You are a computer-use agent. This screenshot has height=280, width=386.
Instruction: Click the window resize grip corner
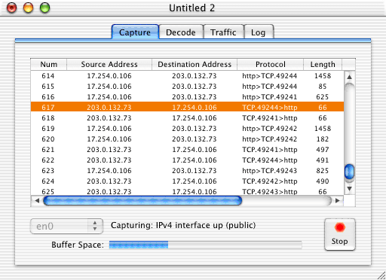tap(381, 275)
